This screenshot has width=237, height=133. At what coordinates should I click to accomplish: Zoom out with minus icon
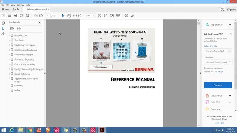75,16
